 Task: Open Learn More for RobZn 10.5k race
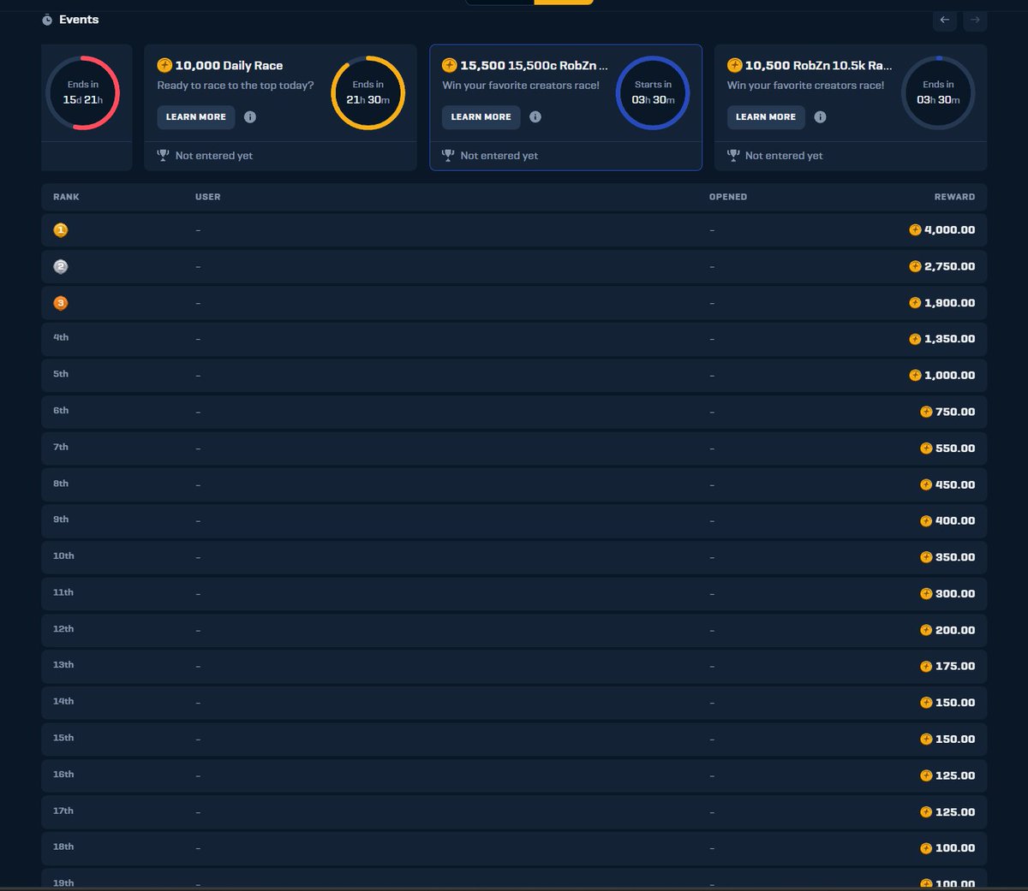(x=766, y=117)
